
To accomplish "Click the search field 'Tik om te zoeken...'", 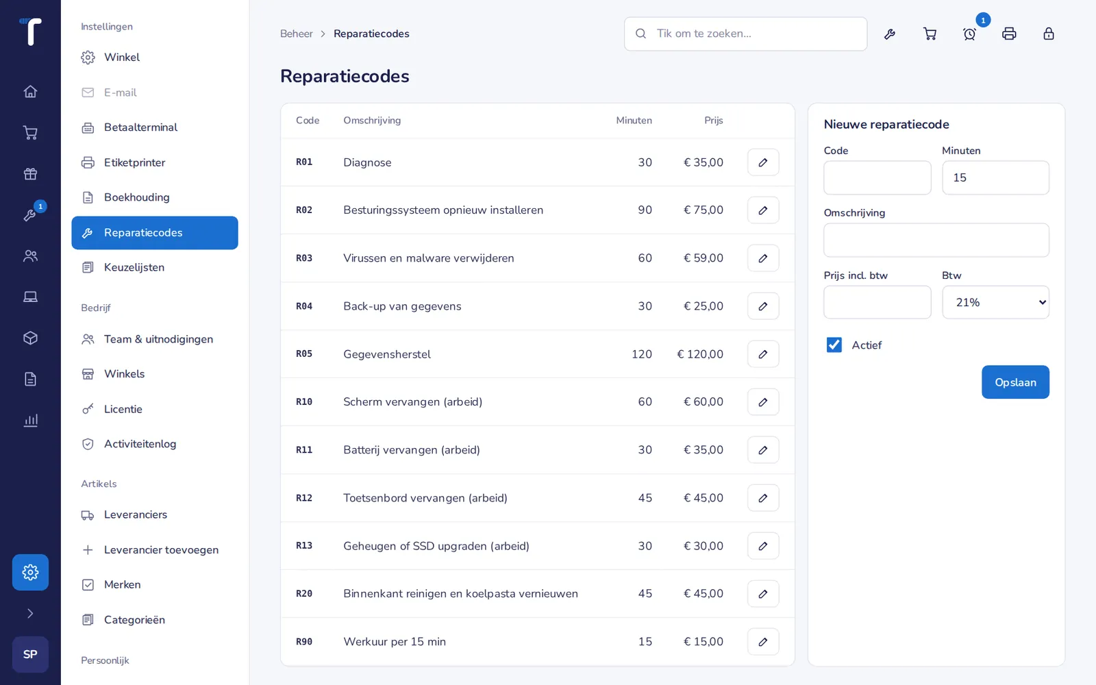I will click(745, 34).
